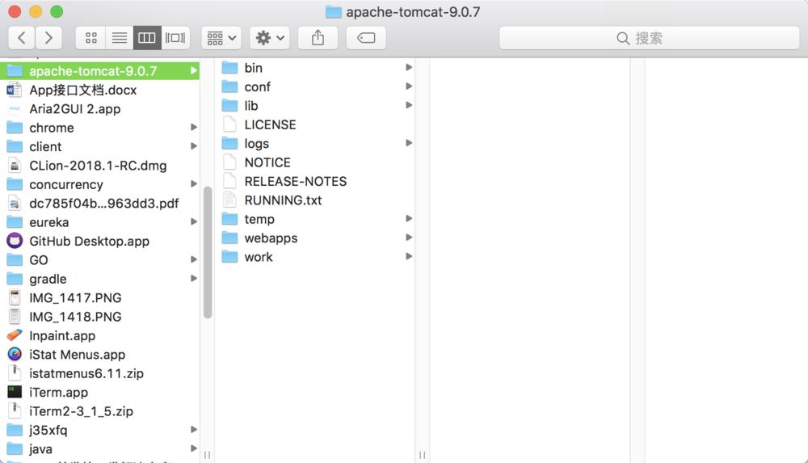Click first column's resize handle at bottom

(x=207, y=455)
